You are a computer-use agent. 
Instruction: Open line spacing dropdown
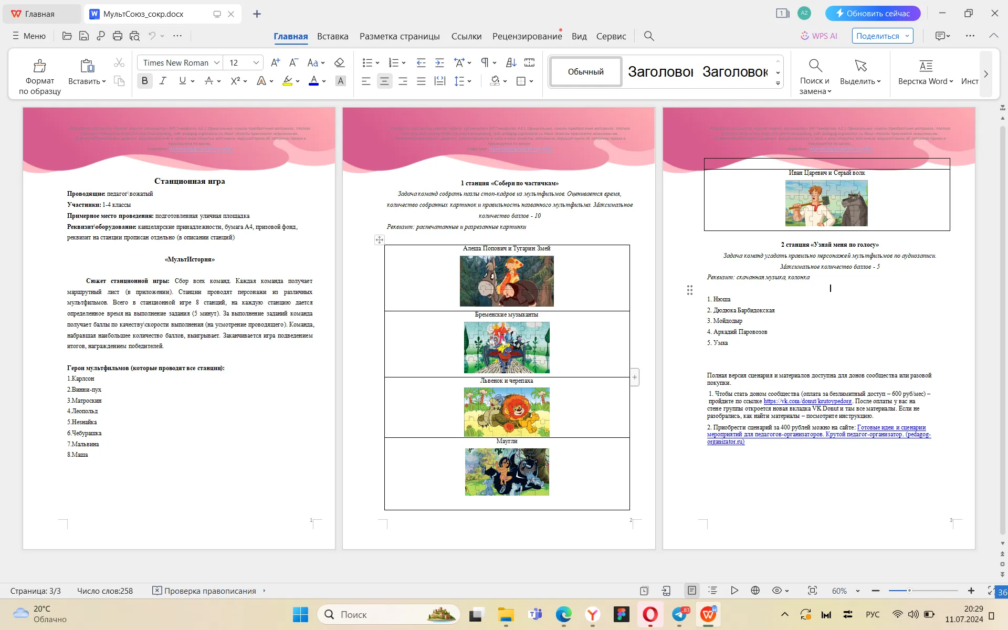pos(469,81)
